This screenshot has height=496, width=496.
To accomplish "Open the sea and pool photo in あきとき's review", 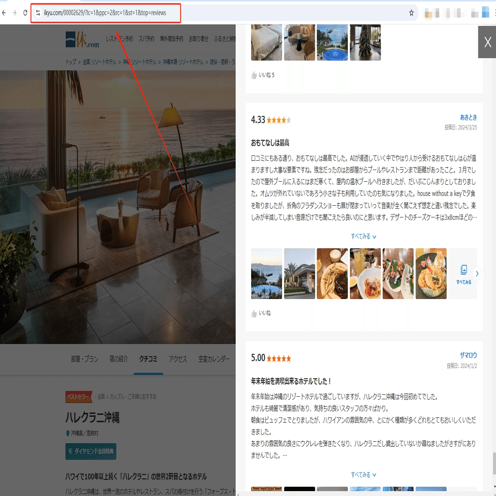I will pyautogui.click(x=266, y=274).
